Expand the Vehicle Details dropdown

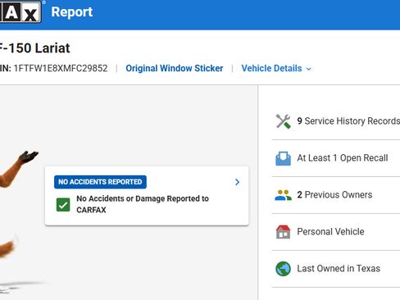point(276,68)
